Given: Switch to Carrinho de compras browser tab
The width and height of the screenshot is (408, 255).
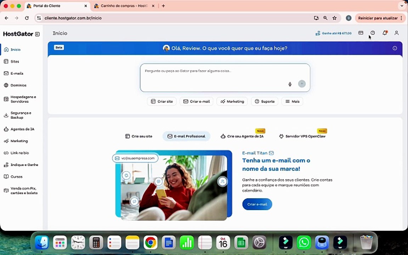Looking at the screenshot, I should 124,6.
